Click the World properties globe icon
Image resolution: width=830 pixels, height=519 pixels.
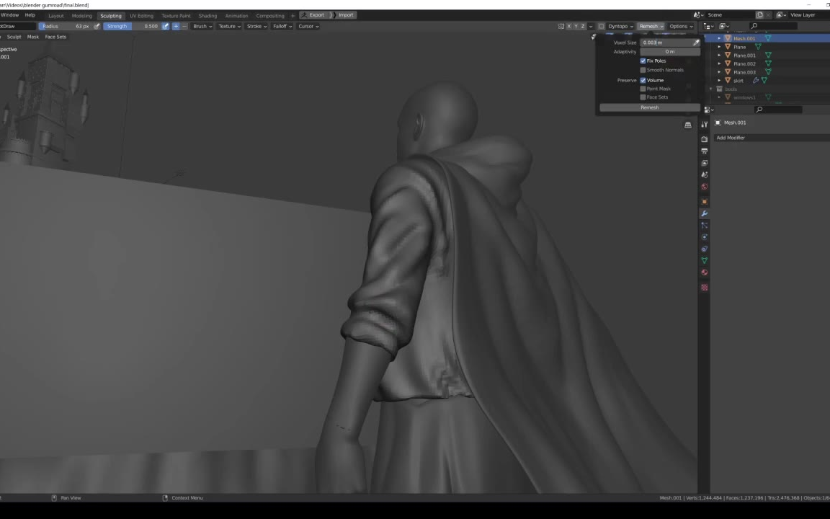(704, 187)
